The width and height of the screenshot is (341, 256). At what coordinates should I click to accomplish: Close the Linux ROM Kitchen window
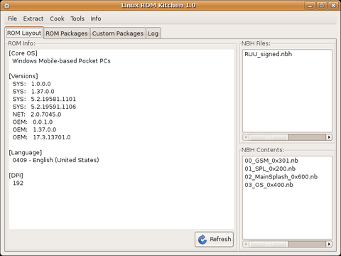(x=333, y=6)
